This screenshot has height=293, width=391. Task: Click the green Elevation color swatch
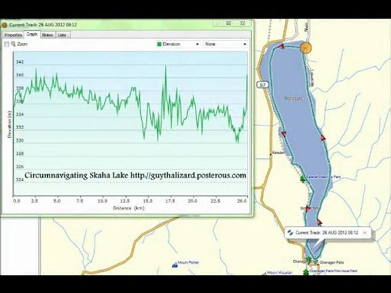(x=159, y=44)
